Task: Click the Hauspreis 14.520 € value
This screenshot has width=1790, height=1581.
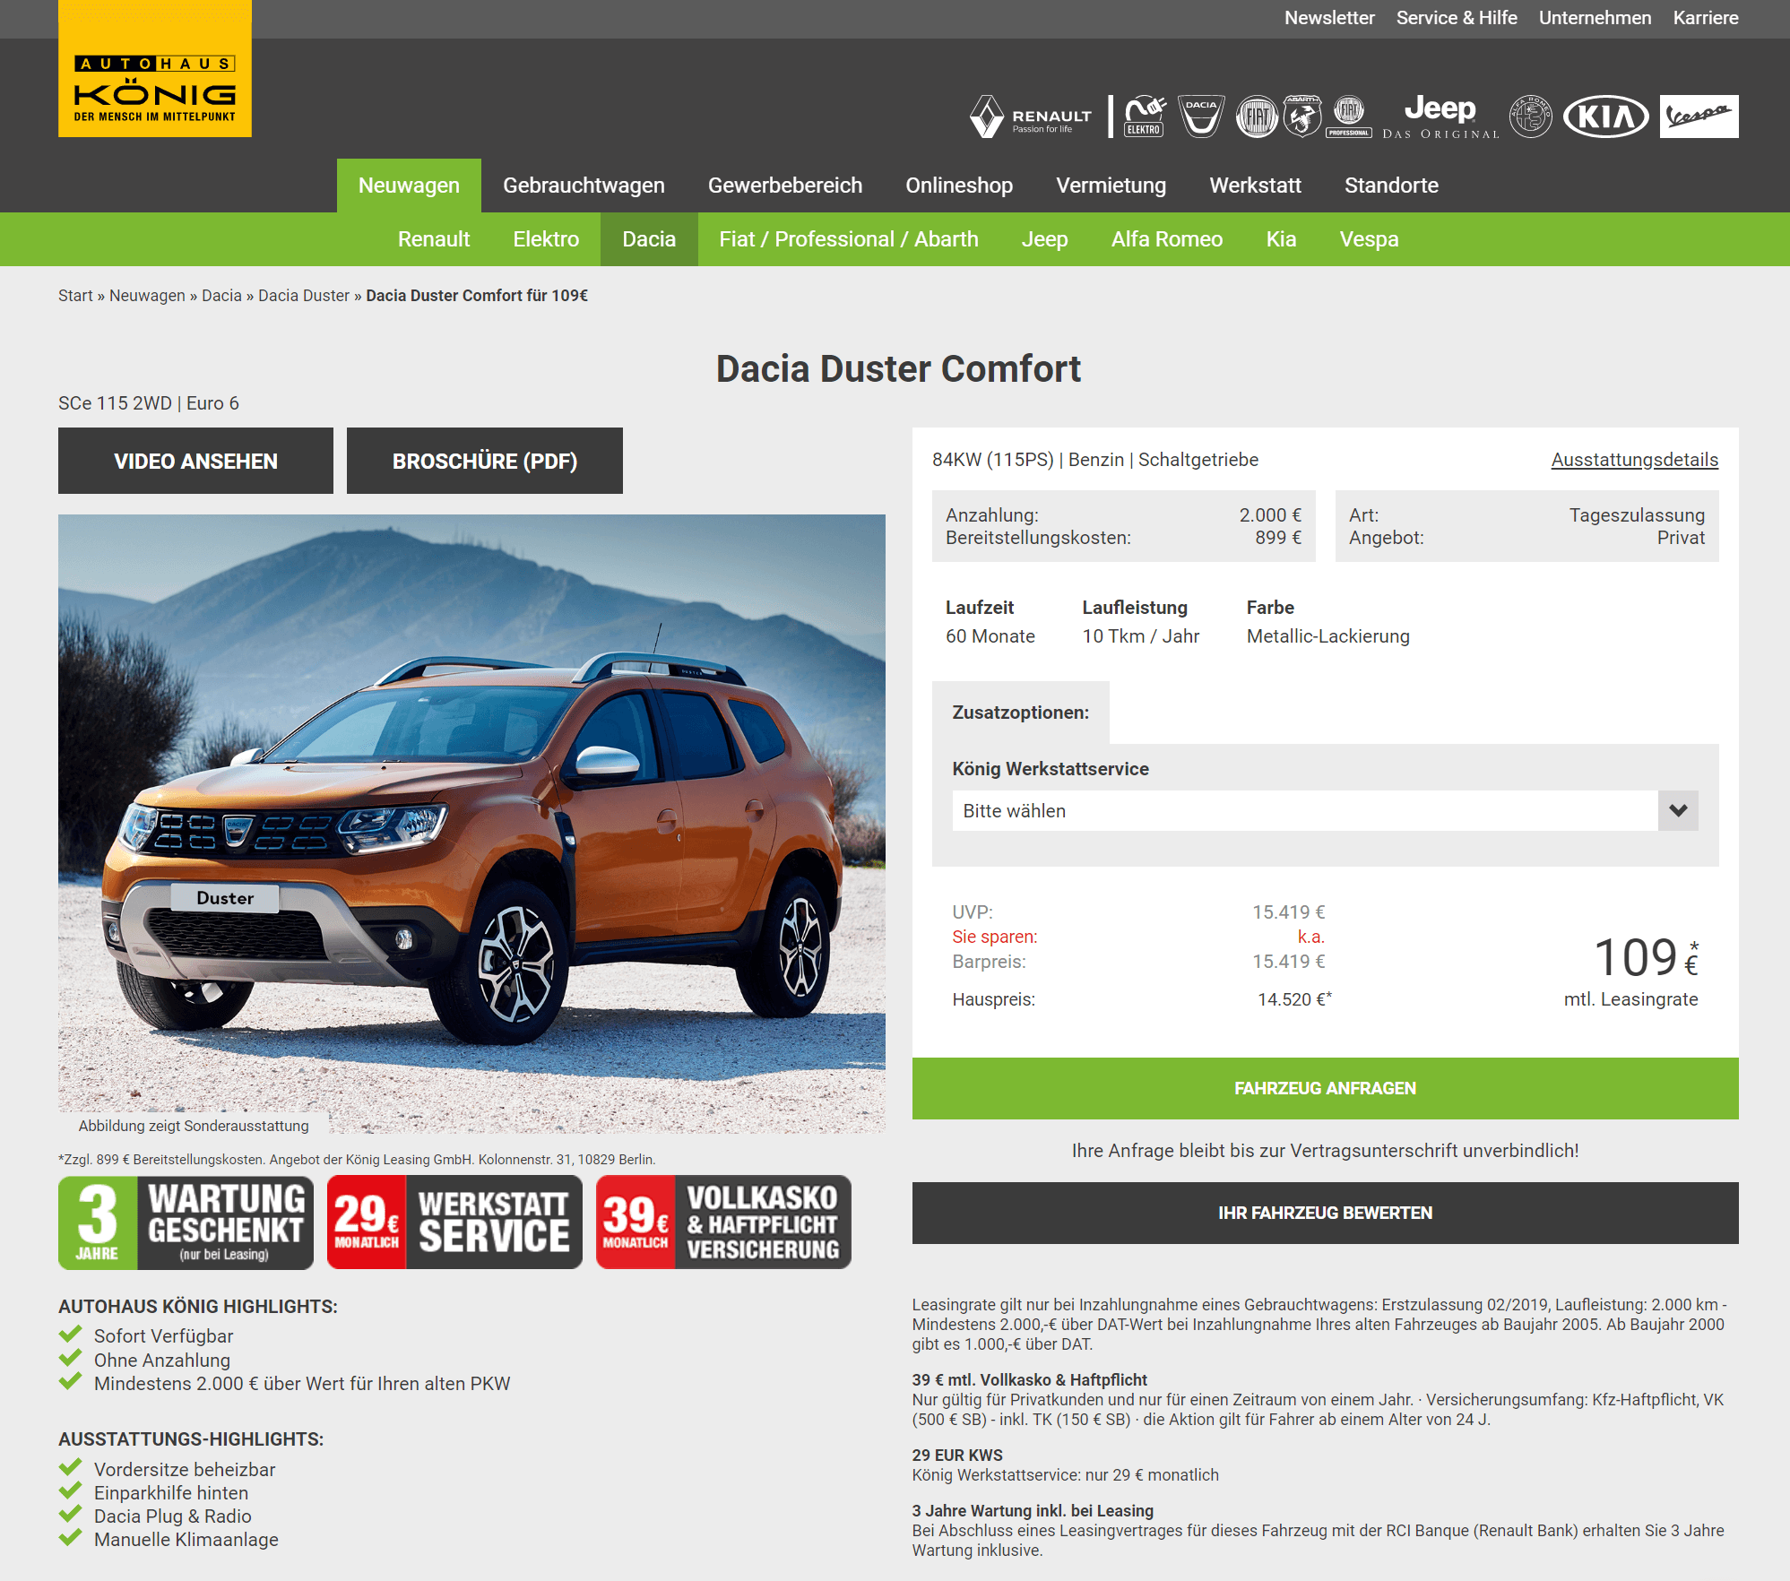Action: [x=1294, y=999]
